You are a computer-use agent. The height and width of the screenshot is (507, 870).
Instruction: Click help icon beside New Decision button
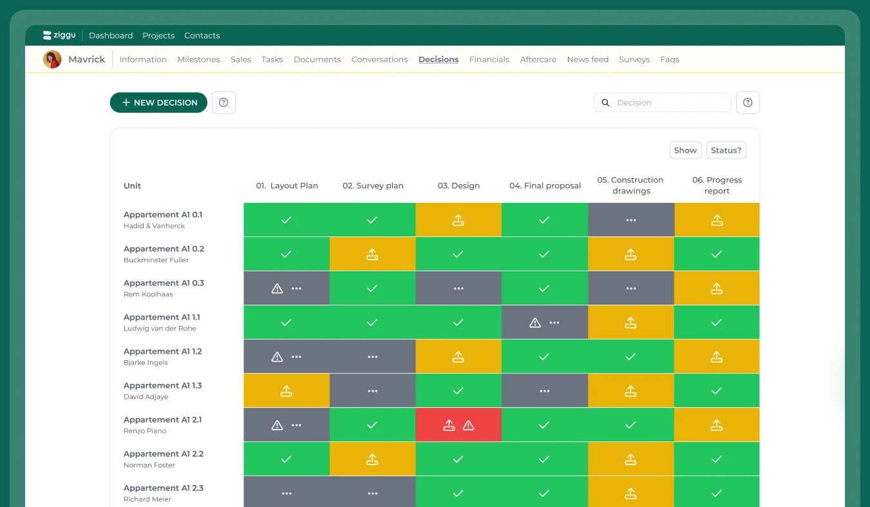[223, 102]
